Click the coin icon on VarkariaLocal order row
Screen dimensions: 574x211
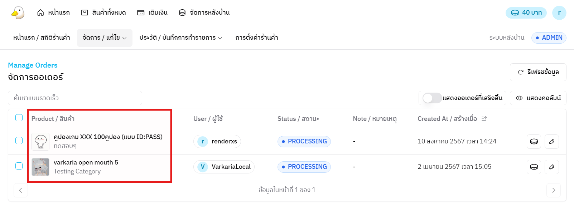[x=534, y=167]
